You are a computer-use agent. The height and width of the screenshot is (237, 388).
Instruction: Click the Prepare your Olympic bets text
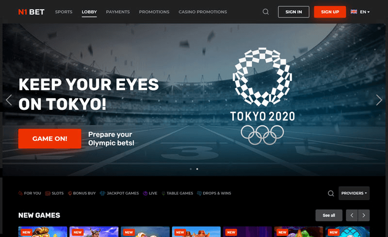tap(111, 138)
